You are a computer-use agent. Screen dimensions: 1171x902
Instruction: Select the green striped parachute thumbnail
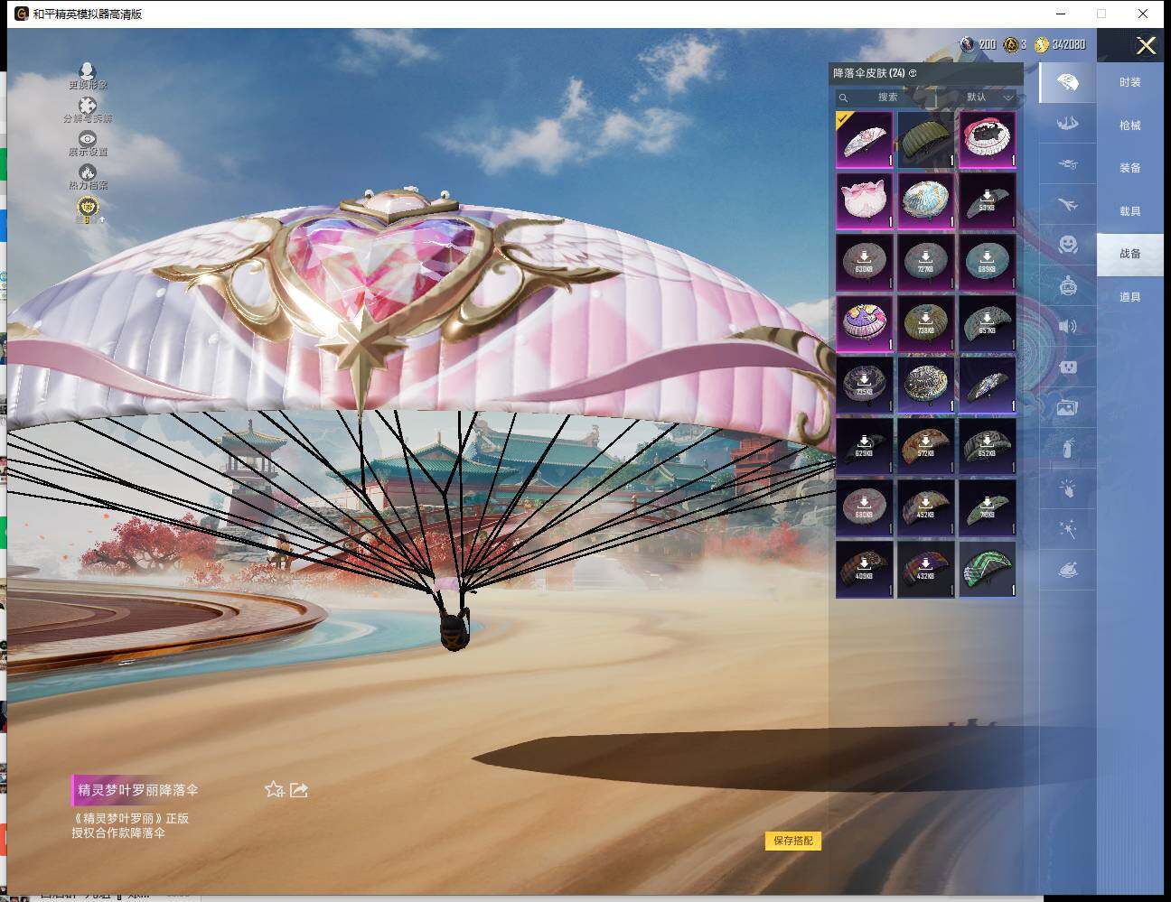click(x=987, y=569)
